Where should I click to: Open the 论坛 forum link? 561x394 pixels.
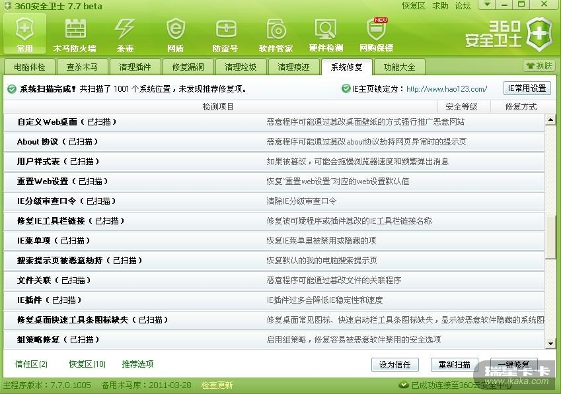[x=463, y=6]
